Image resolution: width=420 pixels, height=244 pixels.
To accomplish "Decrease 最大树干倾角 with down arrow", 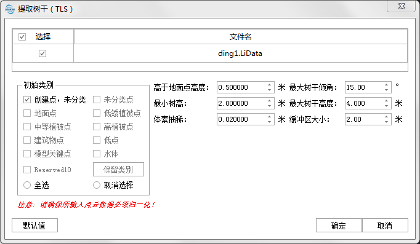I will pyautogui.click(x=386, y=90).
